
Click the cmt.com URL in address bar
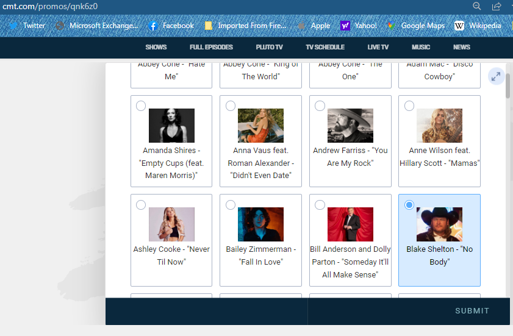pyautogui.click(x=50, y=6)
